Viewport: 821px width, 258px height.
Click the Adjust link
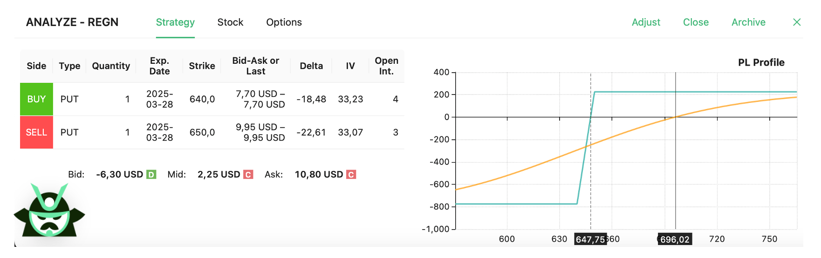pyautogui.click(x=646, y=22)
